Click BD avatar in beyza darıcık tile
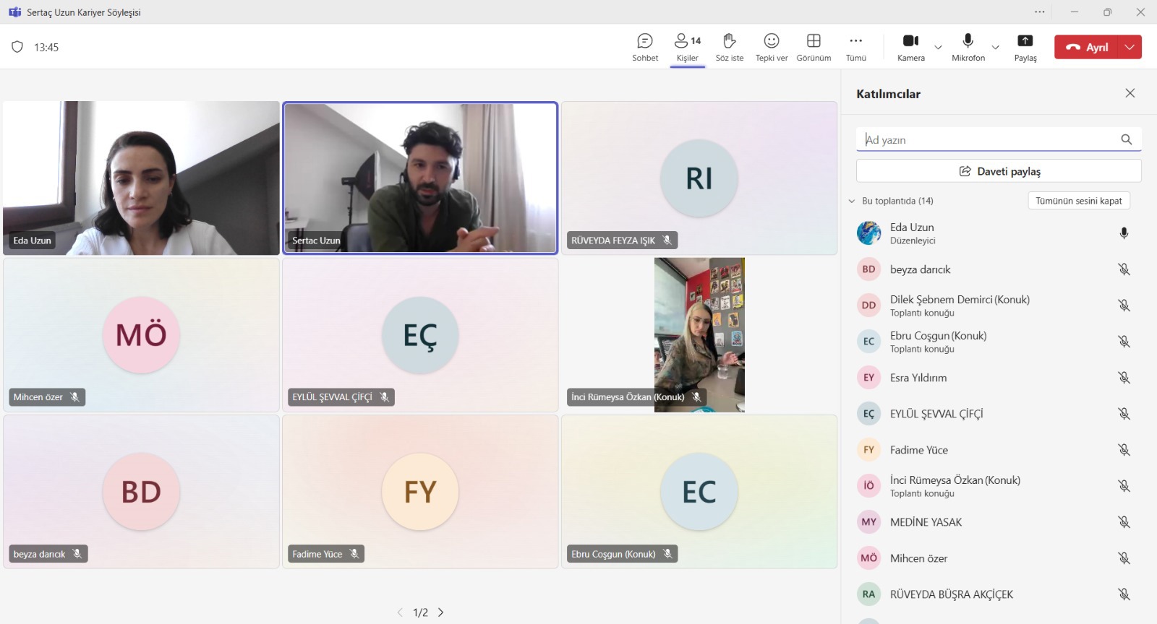Image resolution: width=1157 pixels, height=624 pixels. click(141, 492)
